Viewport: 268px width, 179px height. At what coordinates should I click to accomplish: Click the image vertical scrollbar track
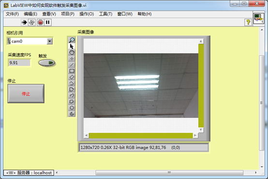point(201,86)
